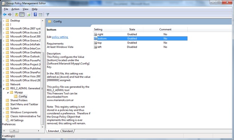Screen dimensions: 234x140
Task: Click the tree pane horizontal scrollbar thumb
Action: [x=14, y=131]
